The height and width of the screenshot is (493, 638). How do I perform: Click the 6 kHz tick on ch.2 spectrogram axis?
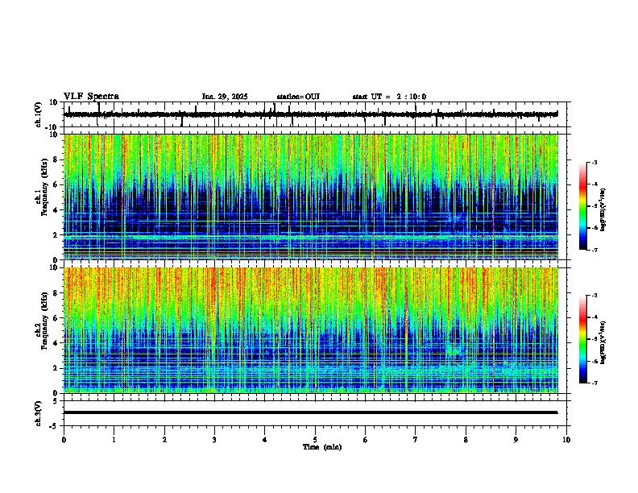click(56, 318)
